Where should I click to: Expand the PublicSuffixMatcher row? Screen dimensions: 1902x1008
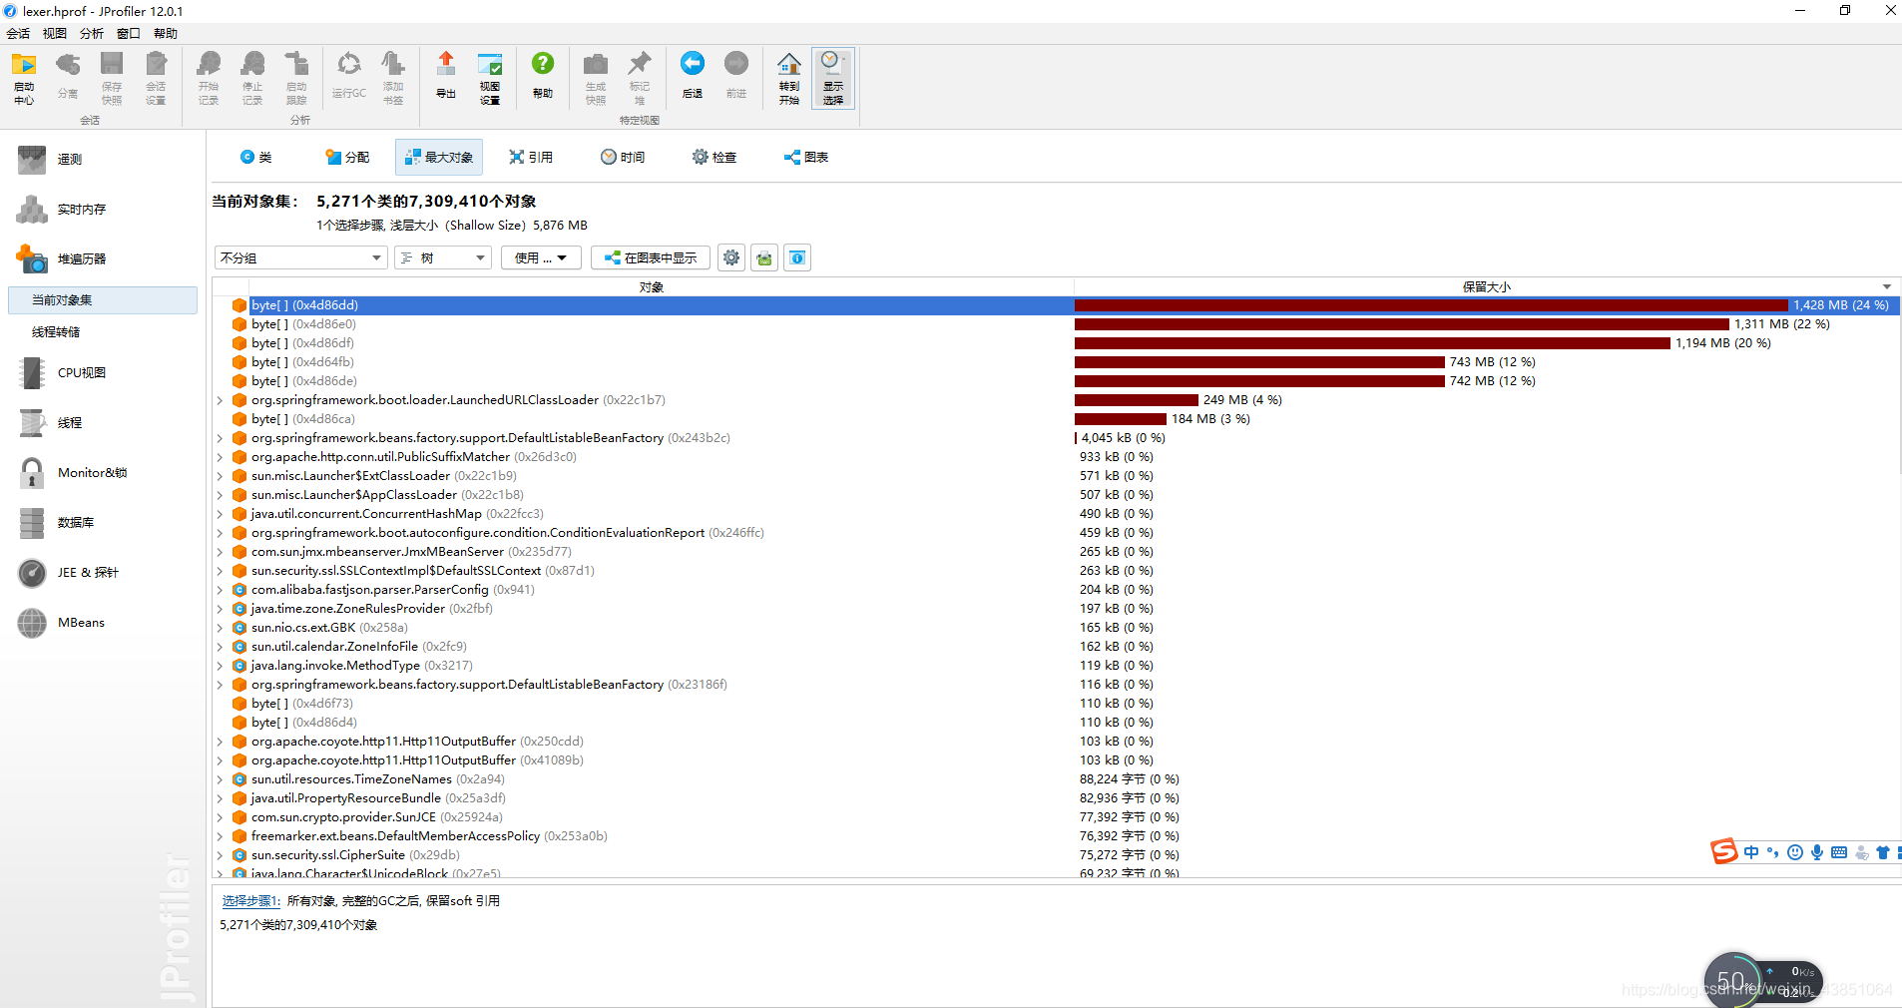[220, 457]
